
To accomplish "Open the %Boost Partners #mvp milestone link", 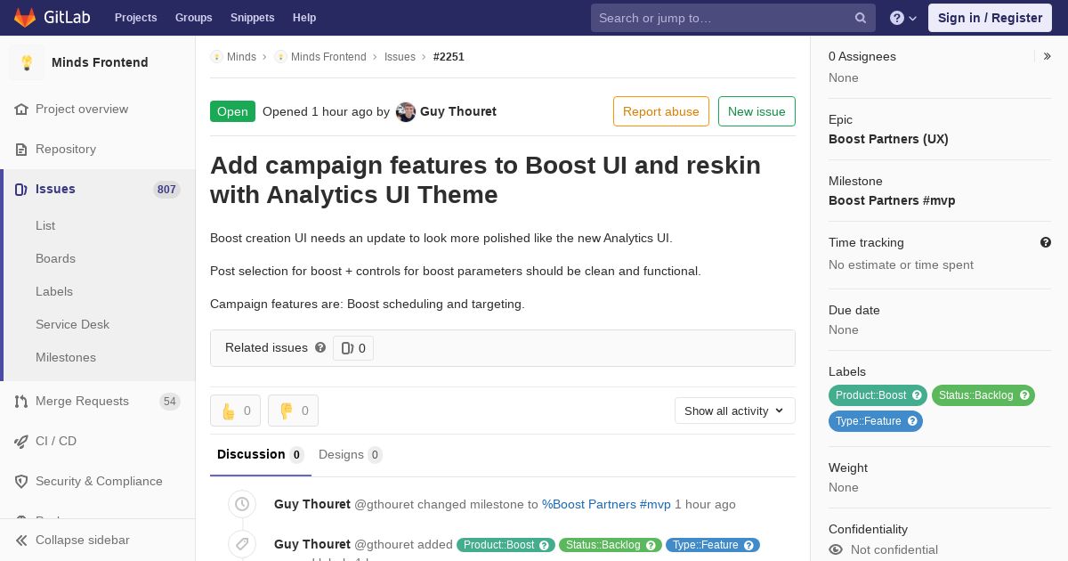I will pos(606,504).
